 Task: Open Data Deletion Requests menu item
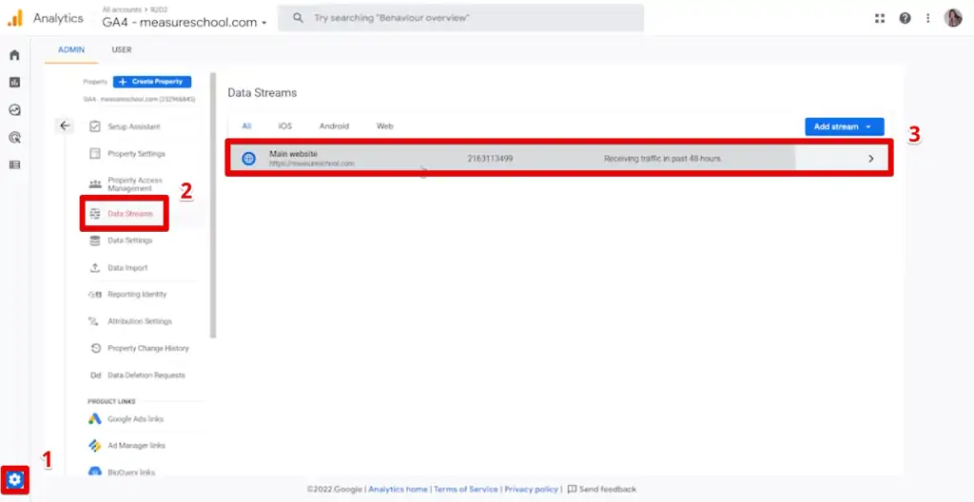146,376
